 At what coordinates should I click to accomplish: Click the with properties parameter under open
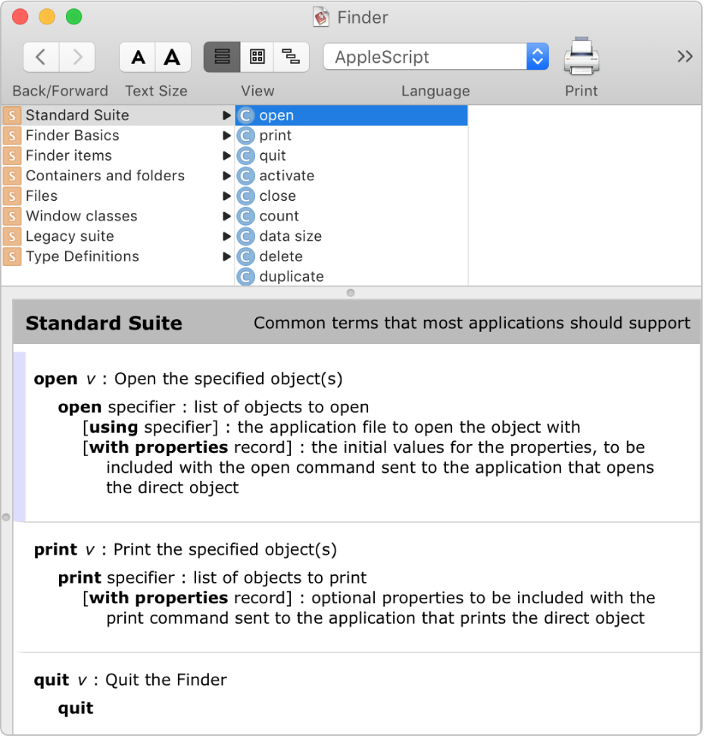tap(158, 448)
